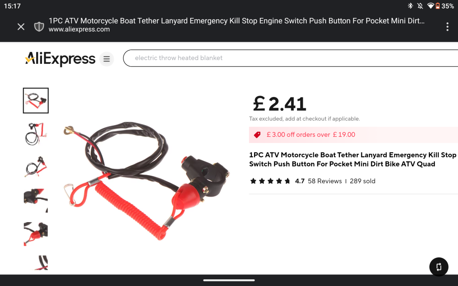The width and height of the screenshot is (458, 286).
Task: Tap the shield site security icon
Action: coord(39,27)
